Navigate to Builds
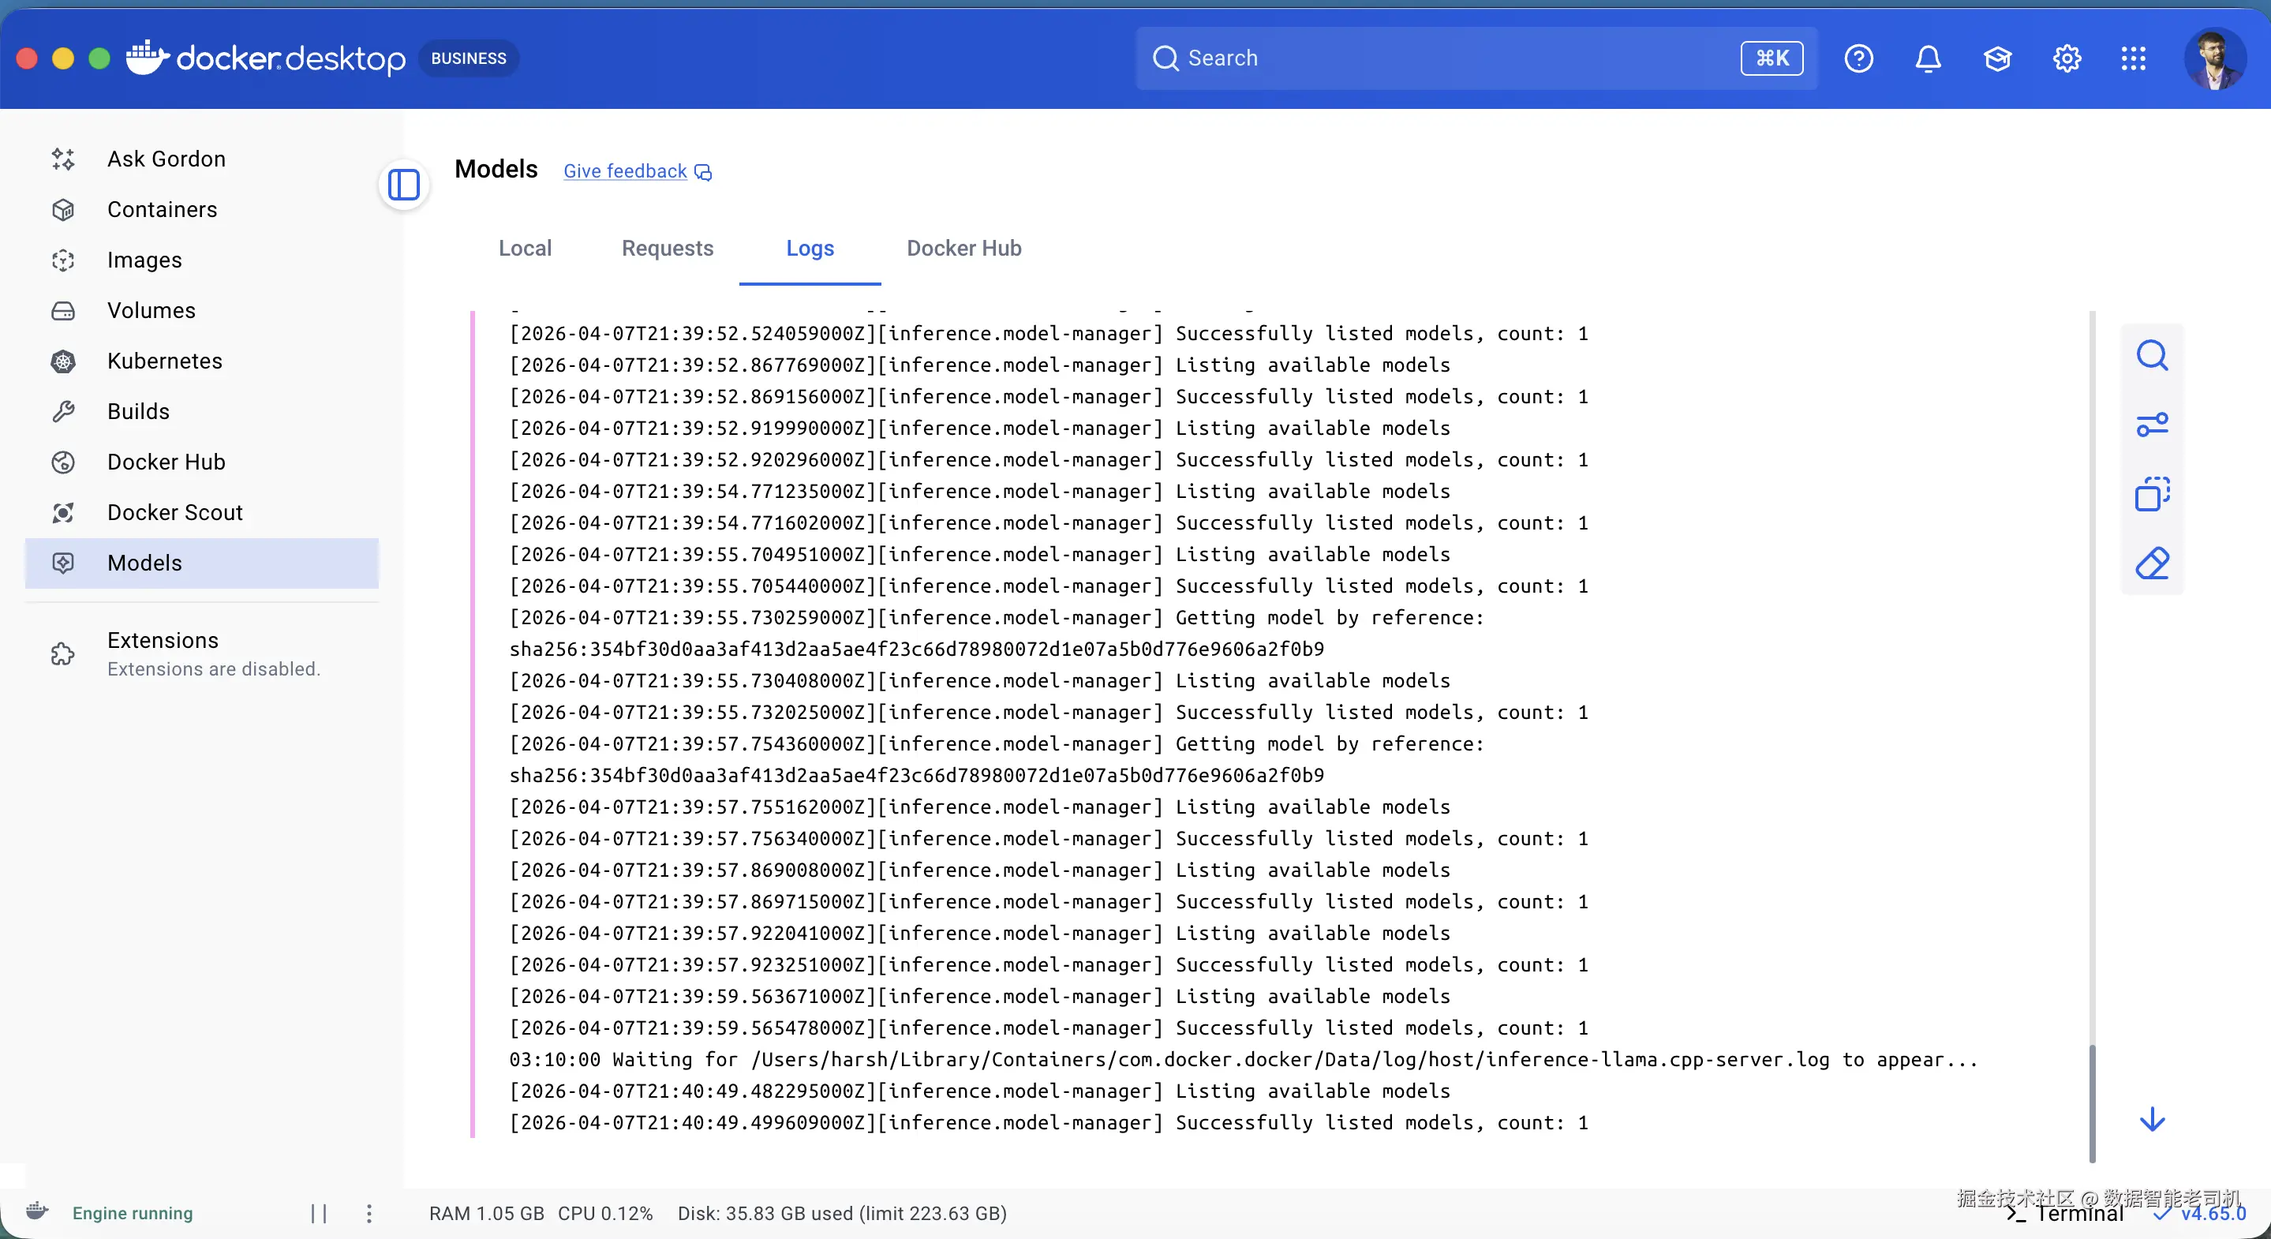The image size is (2271, 1239). [x=201, y=411]
